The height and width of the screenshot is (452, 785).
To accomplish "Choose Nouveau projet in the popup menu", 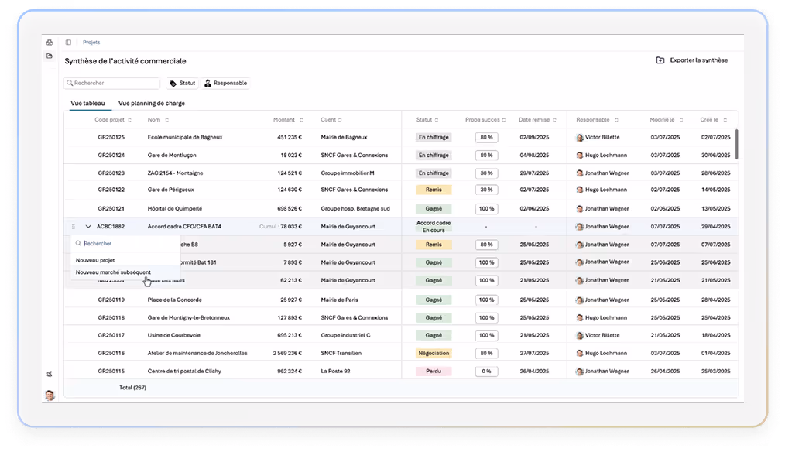I will click(95, 260).
